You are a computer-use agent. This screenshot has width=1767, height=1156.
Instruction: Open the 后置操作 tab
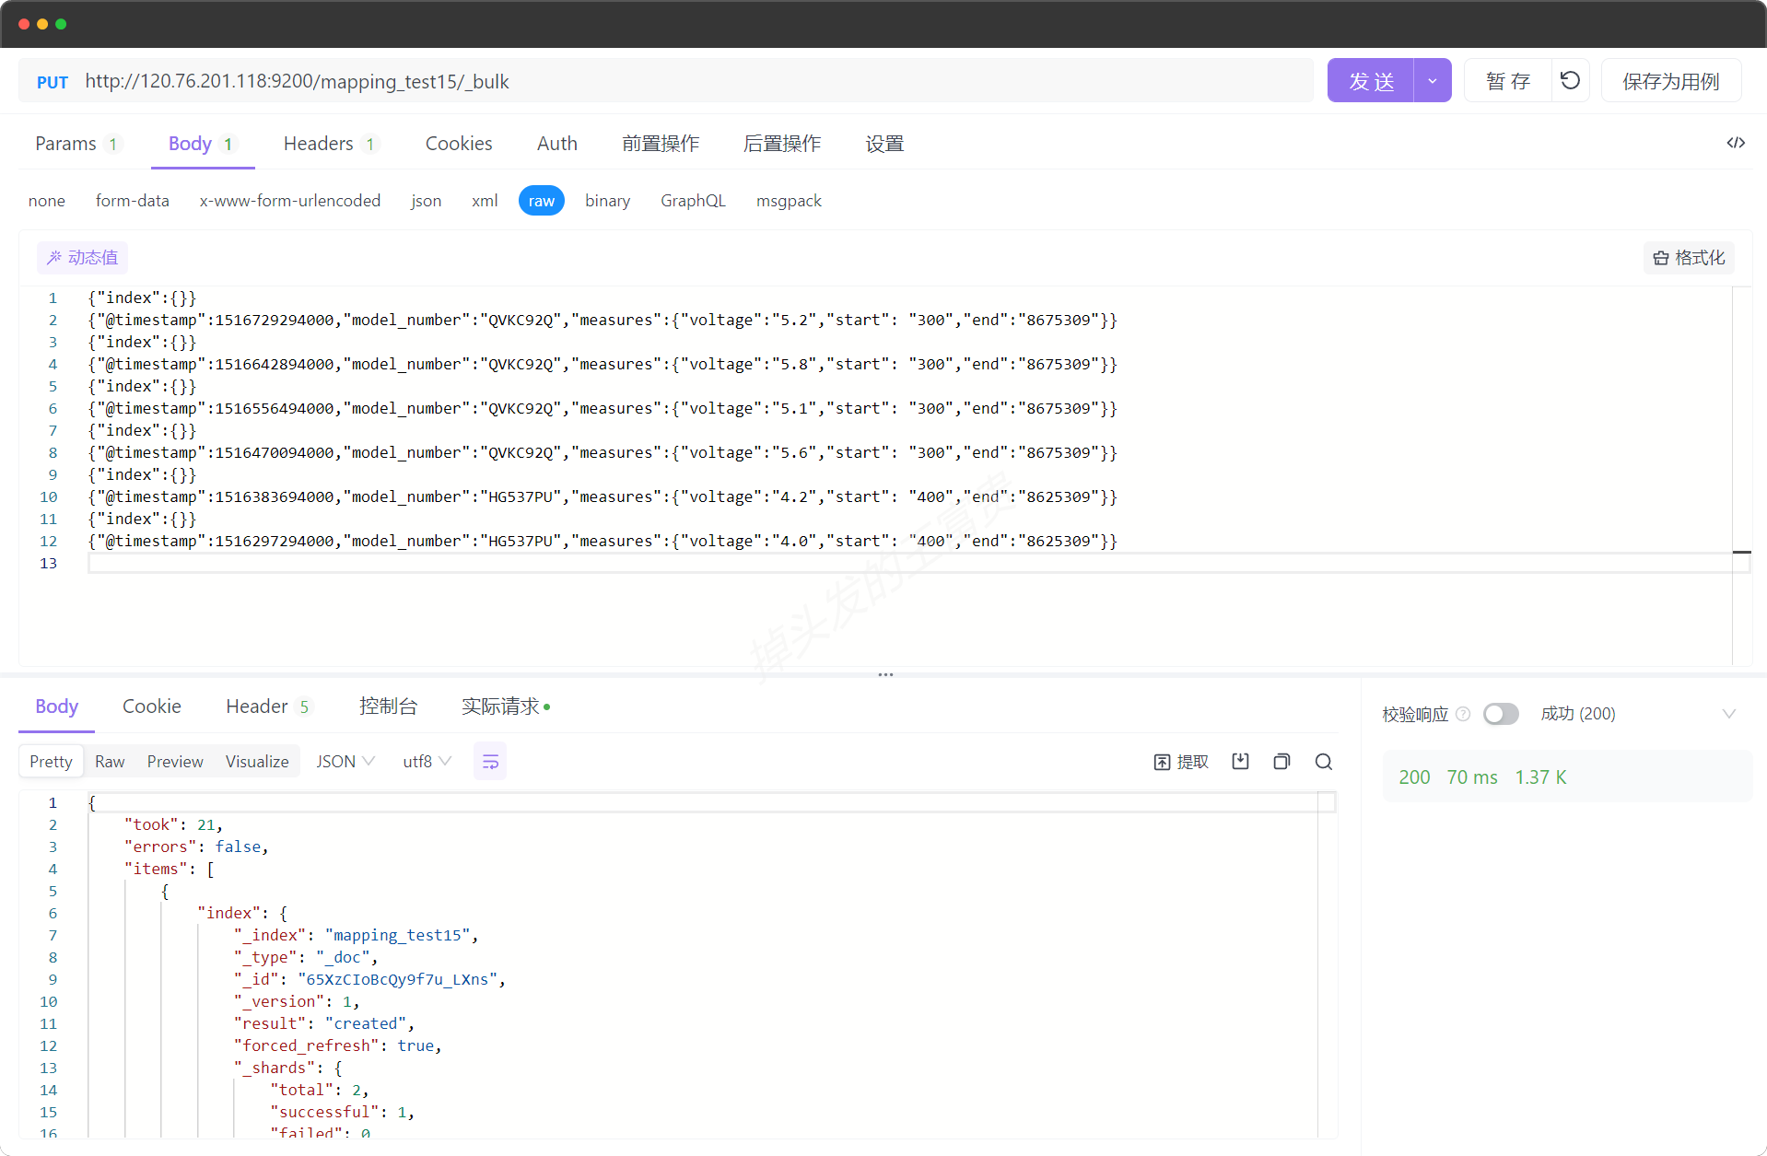(782, 144)
